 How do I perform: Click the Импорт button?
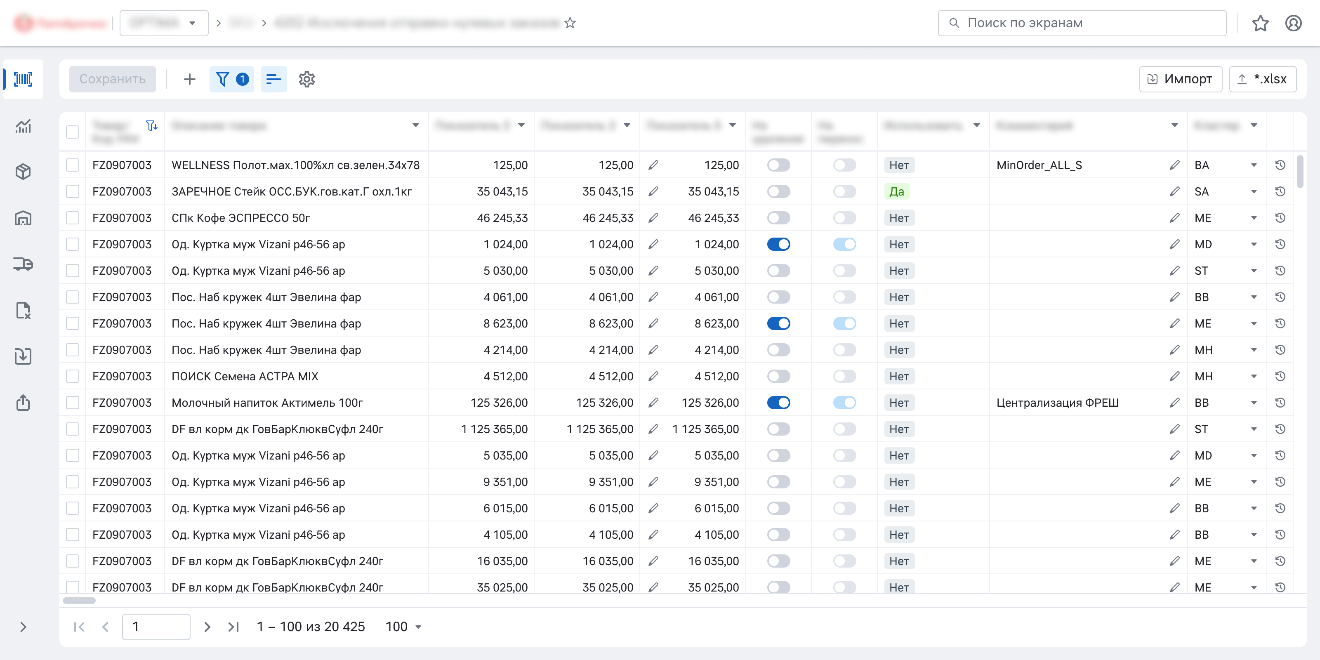1180,79
